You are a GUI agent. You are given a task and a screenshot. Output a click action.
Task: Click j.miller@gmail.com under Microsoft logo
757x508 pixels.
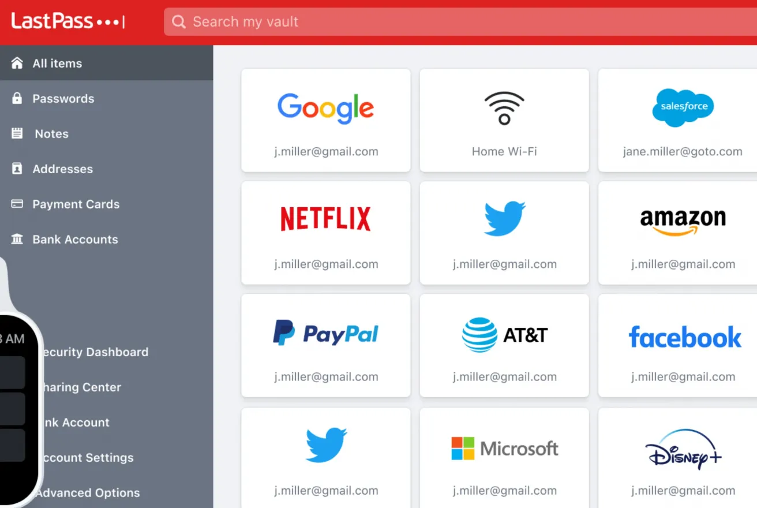504,491
